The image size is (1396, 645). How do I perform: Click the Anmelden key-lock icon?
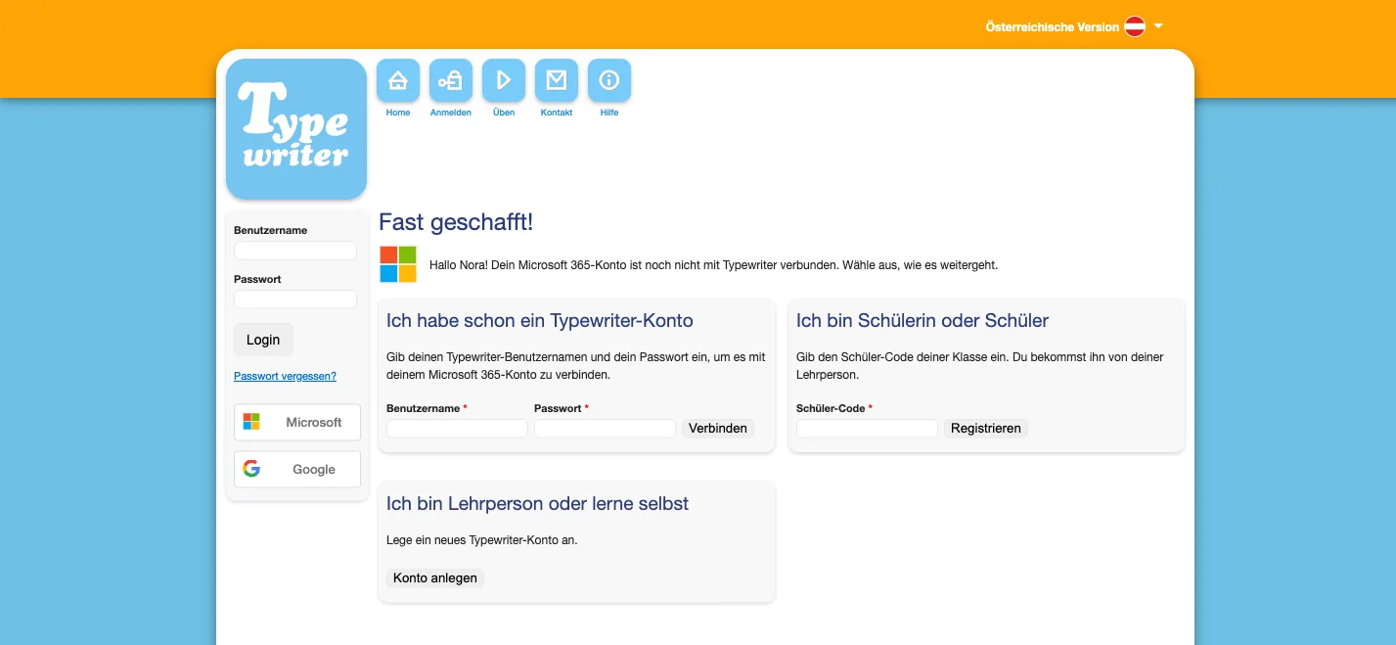click(451, 80)
